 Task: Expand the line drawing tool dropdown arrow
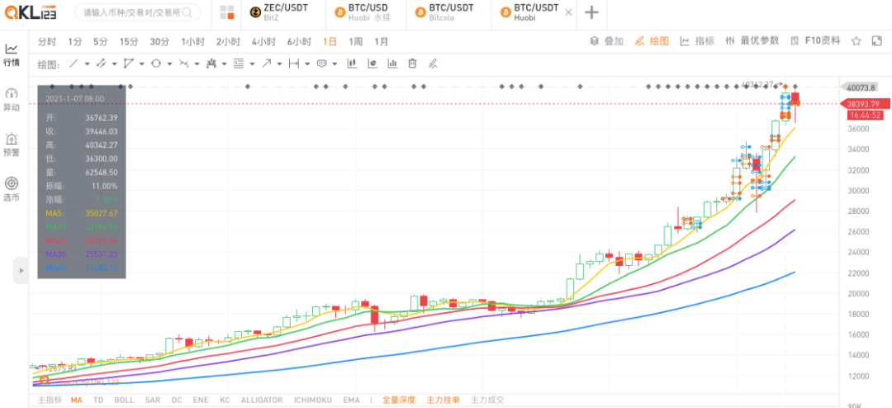(87, 64)
